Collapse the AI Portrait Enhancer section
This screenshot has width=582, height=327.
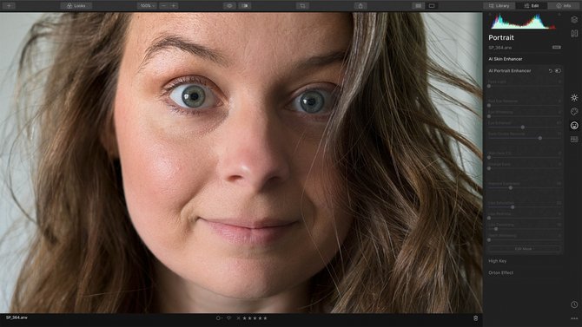(510, 71)
